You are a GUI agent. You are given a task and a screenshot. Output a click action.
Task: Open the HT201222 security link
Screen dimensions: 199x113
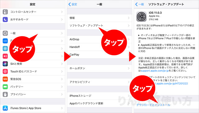tap(171, 83)
